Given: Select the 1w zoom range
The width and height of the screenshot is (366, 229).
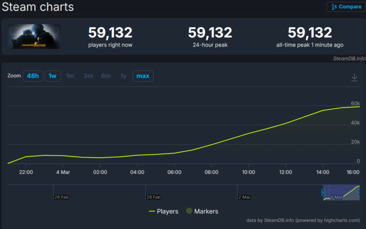Looking at the screenshot, I should 52,76.
